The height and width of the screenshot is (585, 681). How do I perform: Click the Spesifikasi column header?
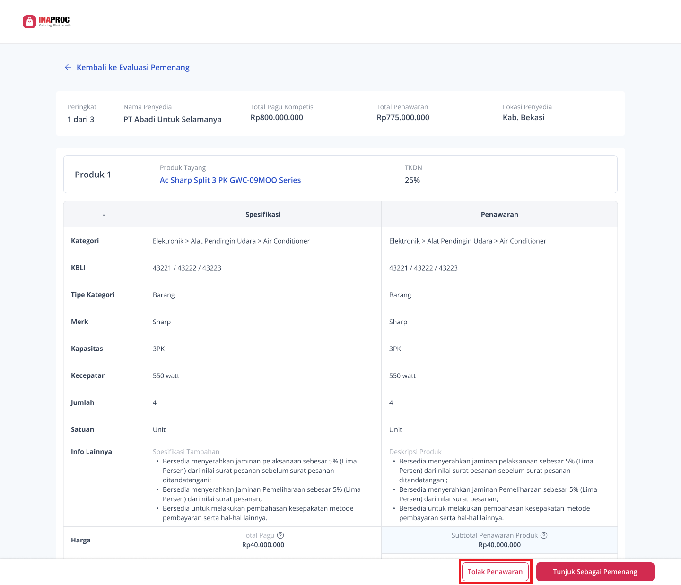pos(263,215)
